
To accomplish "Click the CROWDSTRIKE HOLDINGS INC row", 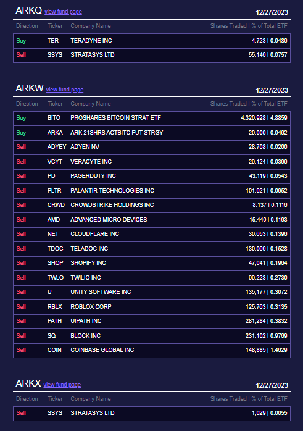I will tap(152, 205).
